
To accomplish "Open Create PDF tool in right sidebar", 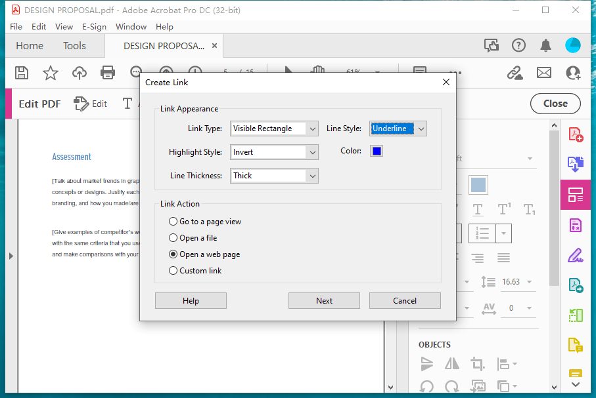I will point(576,134).
